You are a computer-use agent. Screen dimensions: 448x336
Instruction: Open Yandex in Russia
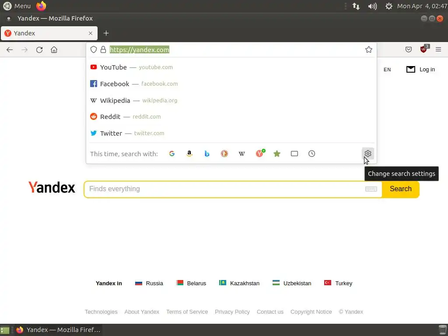(149, 283)
